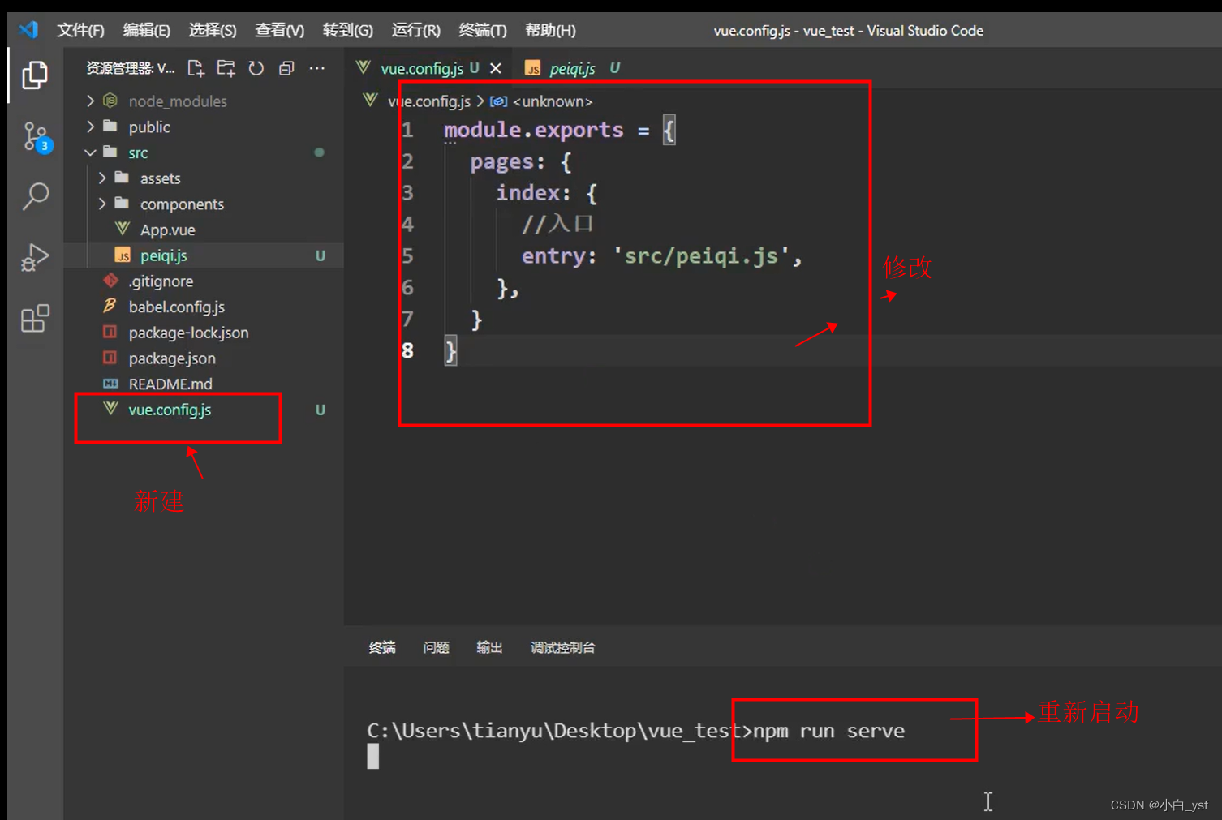
Task: Select the 调试控制台 panel tab
Action: coord(562,647)
